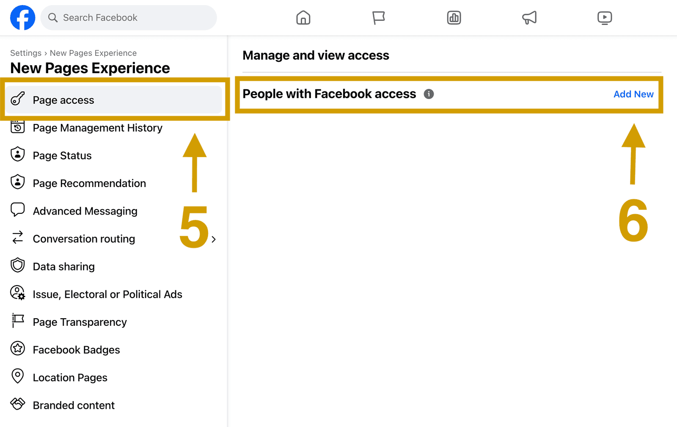Click the Page Status shield icon

(18, 154)
